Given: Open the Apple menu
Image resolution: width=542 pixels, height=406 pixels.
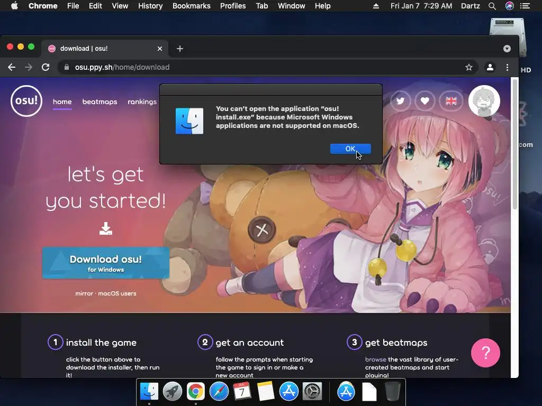Looking at the screenshot, I should pyautogui.click(x=14, y=6).
